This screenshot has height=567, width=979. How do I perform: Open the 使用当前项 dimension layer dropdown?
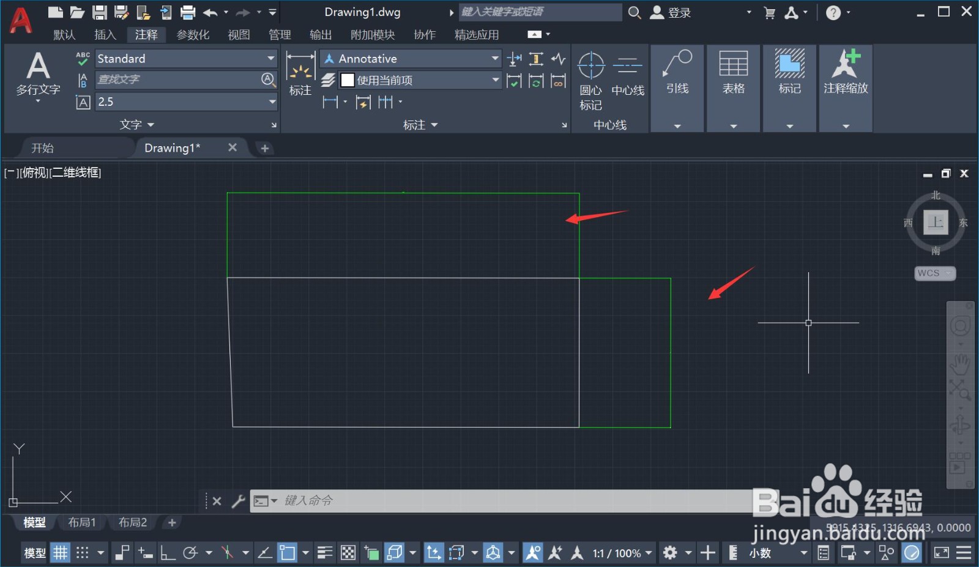[x=495, y=80]
